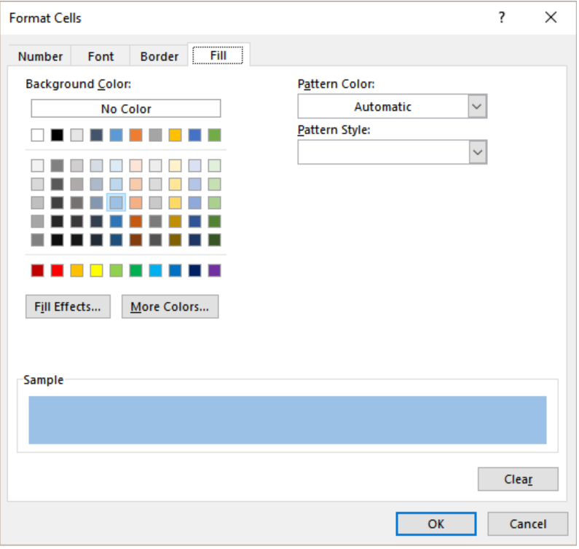Clear the cell fill formatting
This screenshot has width=579, height=549.
pos(518,479)
